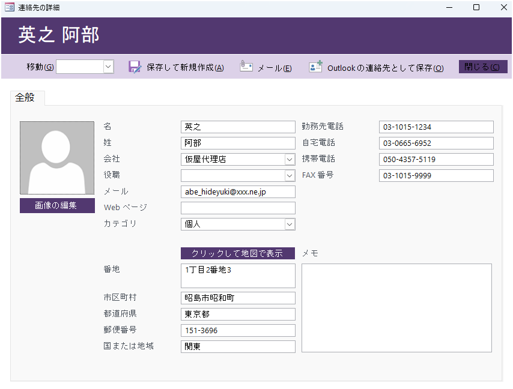The height and width of the screenshot is (389, 513).
Task: Click the 郵便番号 field
Action: tap(238, 330)
